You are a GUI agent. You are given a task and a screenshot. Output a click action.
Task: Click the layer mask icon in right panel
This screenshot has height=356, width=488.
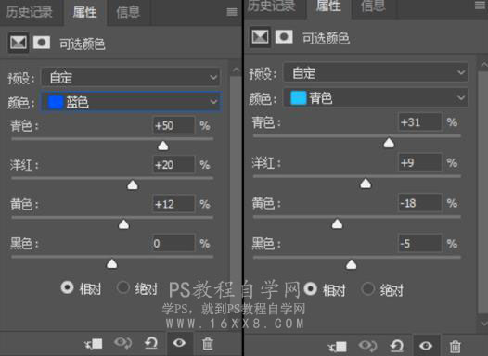pyautogui.click(x=284, y=37)
